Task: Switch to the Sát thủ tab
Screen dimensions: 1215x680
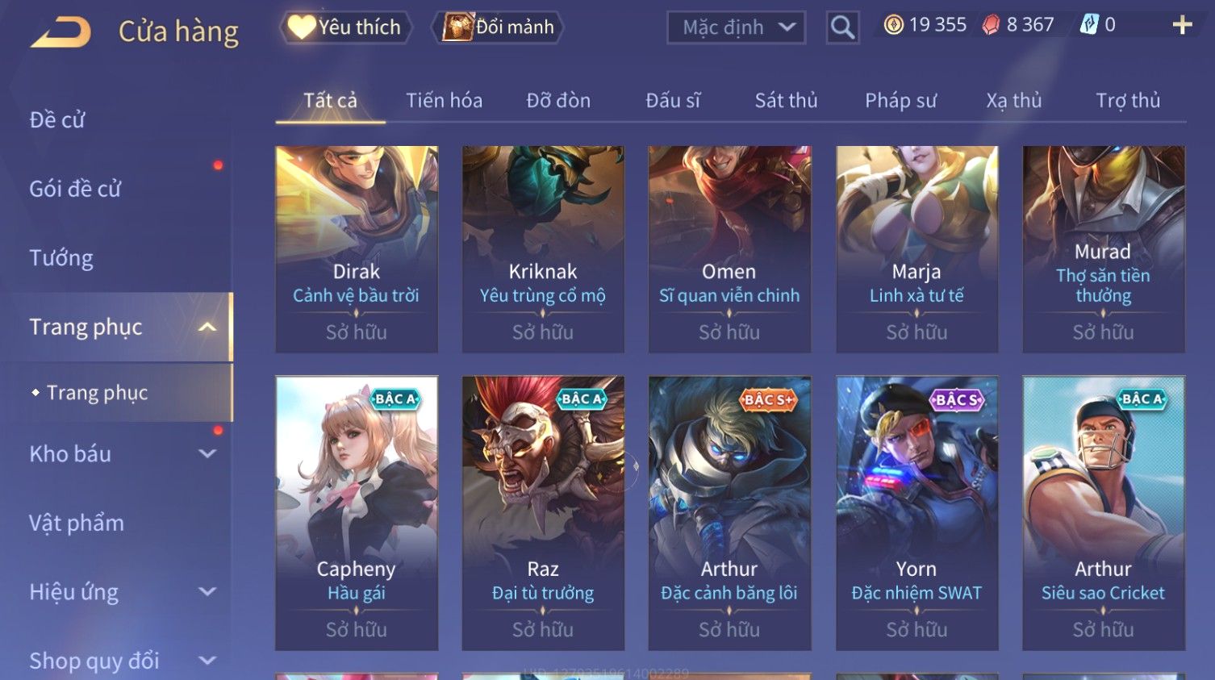Action: click(x=786, y=100)
